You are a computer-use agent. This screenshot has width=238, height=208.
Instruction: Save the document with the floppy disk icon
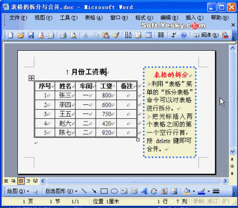click(31, 35)
